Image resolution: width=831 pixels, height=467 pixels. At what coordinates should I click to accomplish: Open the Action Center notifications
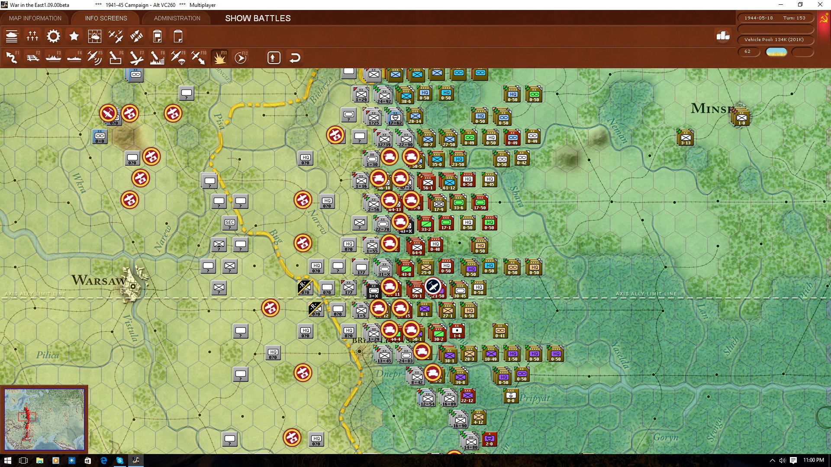tap(793, 461)
